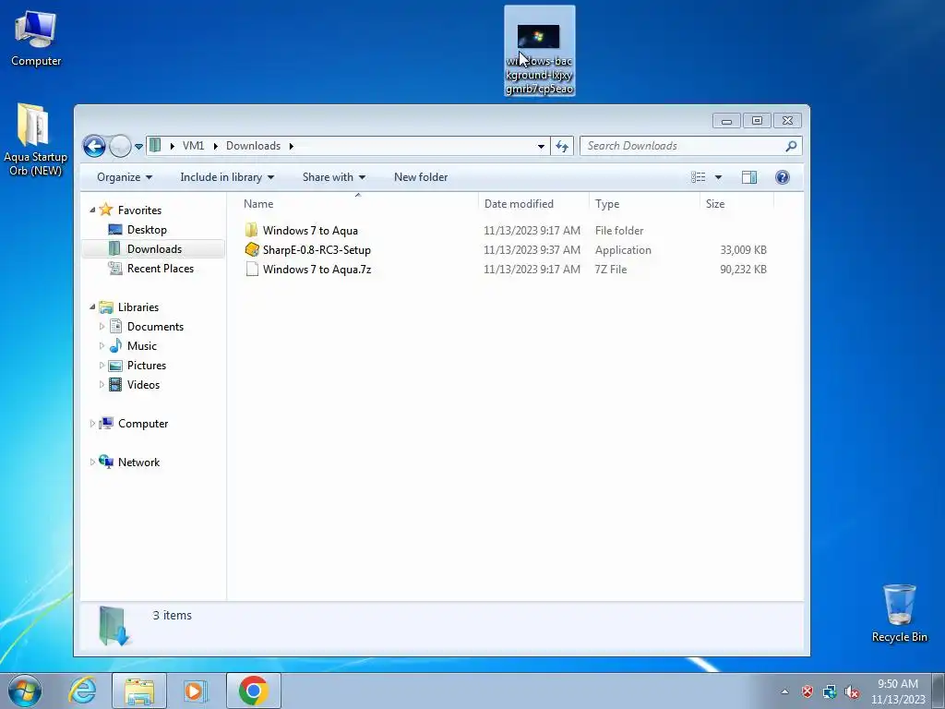Open the Action Center tray icon
This screenshot has height=709, width=945.
[807, 691]
